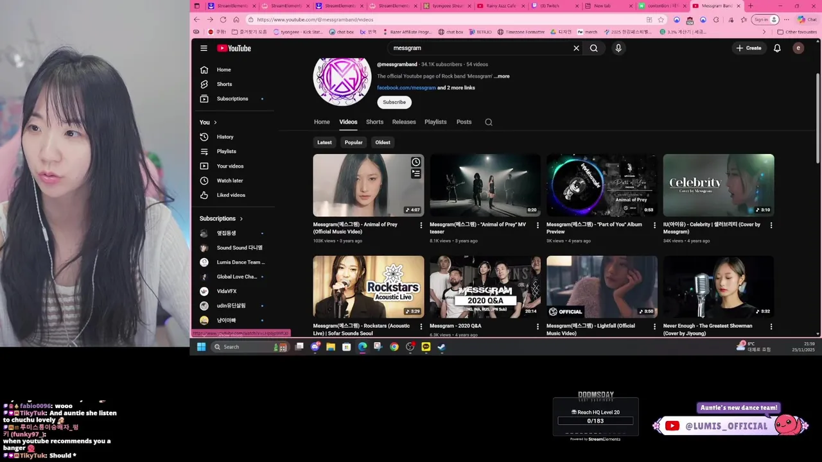The width and height of the screenshot is (822, 462).
Task: Sort videos by Oldest
Action: pos(383,142)
